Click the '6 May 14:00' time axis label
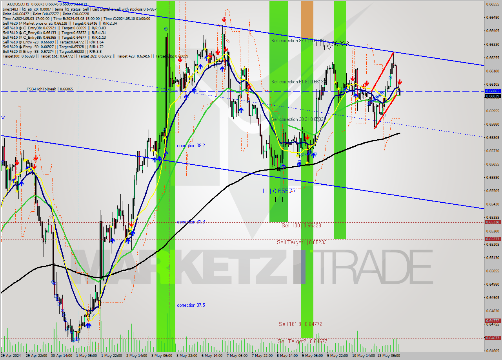The height and width of the screenshot is (360, 502). 212,356
